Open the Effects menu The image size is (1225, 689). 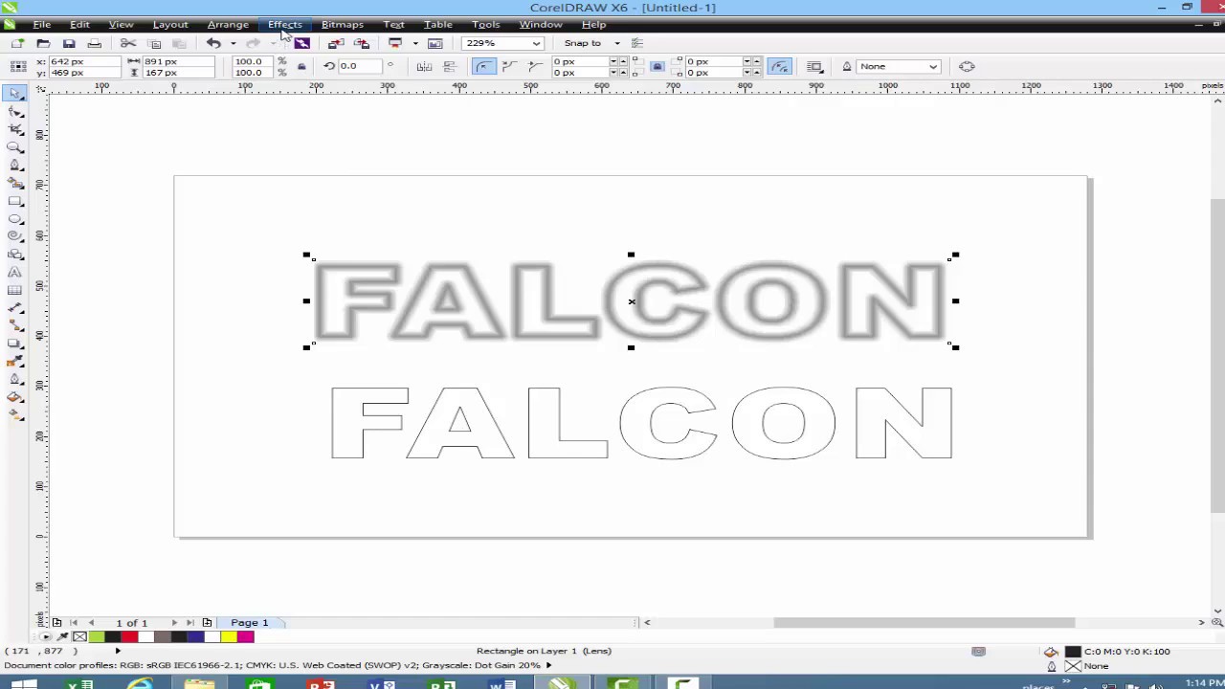pyautogui.click(x=284, y=24)
